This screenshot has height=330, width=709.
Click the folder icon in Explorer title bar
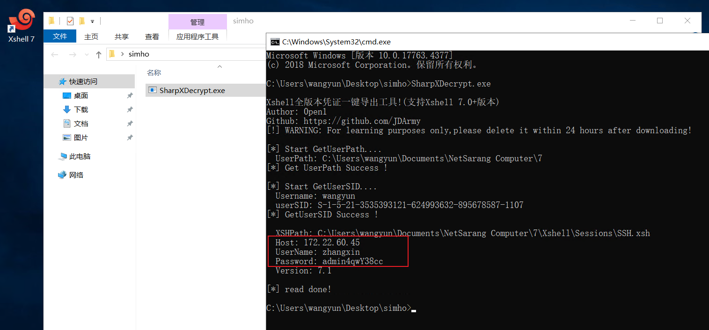[51, 21]
